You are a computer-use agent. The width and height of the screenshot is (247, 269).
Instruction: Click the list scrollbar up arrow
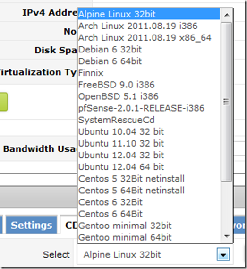tap(227, 15)
